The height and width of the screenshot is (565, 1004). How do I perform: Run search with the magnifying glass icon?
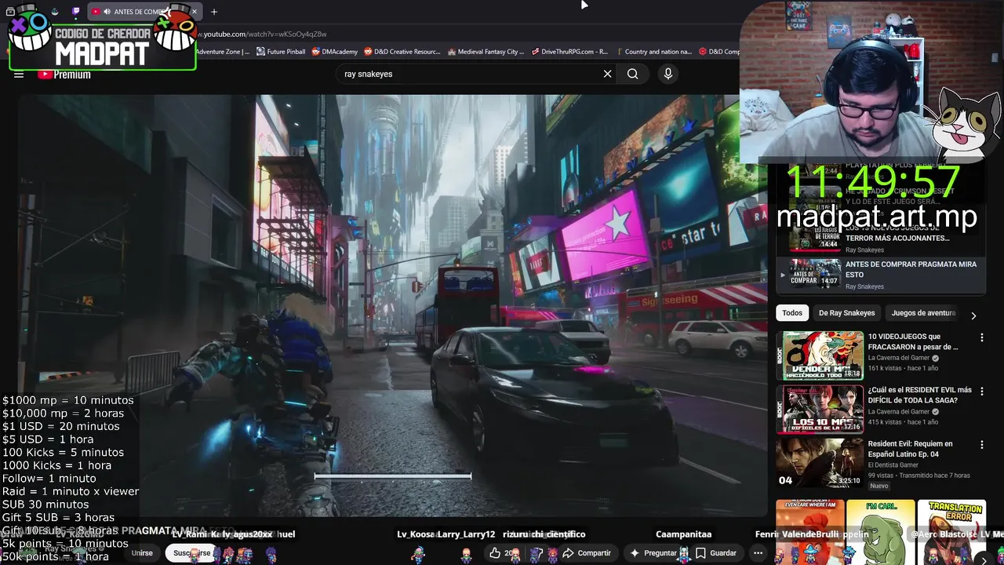(x=632, y=74)
